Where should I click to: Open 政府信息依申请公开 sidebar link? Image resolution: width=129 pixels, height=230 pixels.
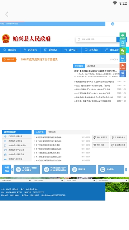coord(17,150)
